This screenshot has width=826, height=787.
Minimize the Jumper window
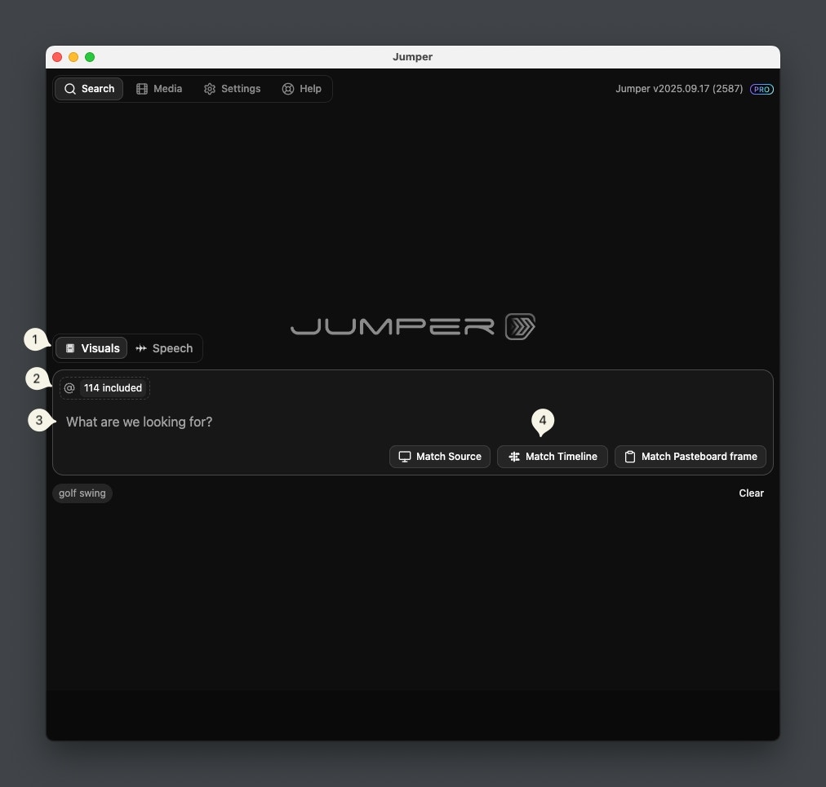(x=73, y=57)
